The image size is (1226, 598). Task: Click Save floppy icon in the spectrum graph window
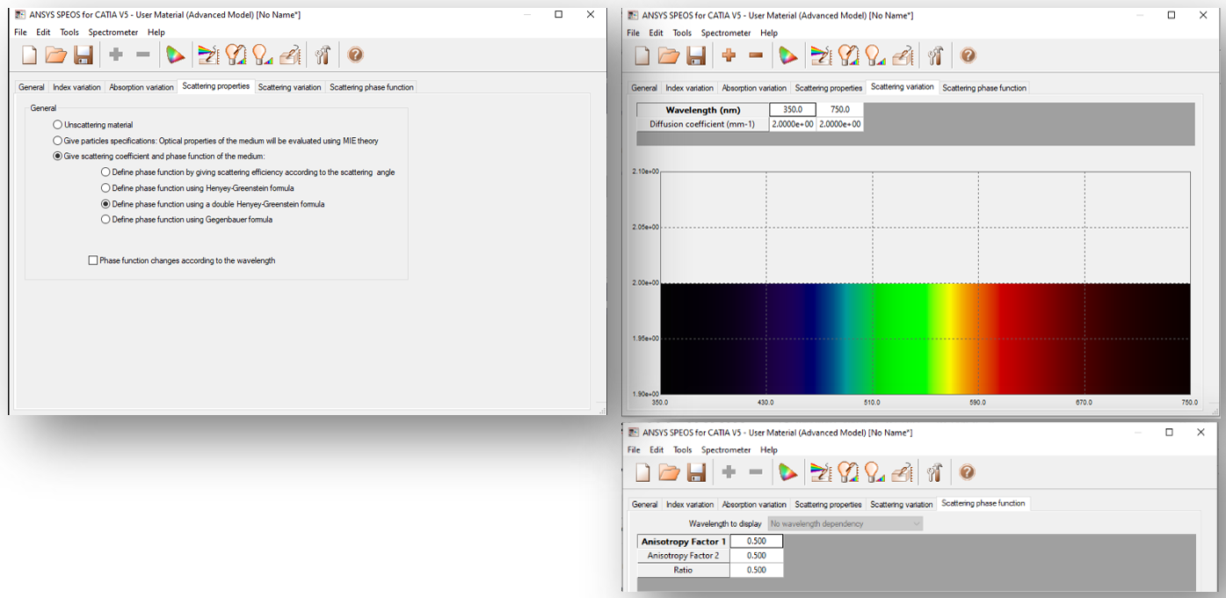696,55
